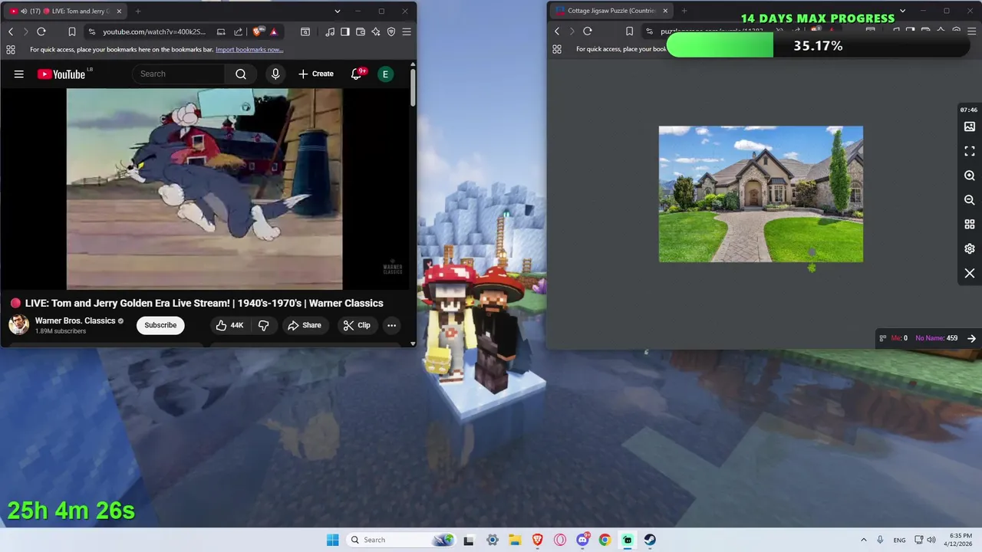Zoom in on the jigsaw puzzle
Viewport: 982px width, 552px height.
970,176
